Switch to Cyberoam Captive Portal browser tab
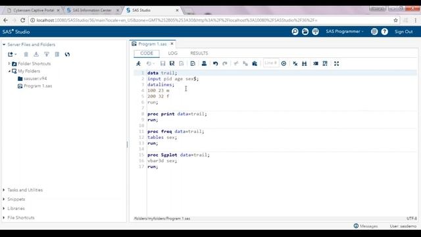Image resolution: width=421 pixels, height=237 pixels. [x=34, y=11]
